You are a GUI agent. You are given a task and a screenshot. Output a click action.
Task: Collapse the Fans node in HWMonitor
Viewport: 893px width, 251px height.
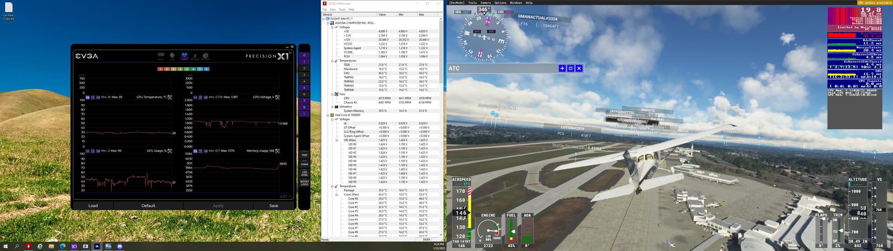pos(332,94)
